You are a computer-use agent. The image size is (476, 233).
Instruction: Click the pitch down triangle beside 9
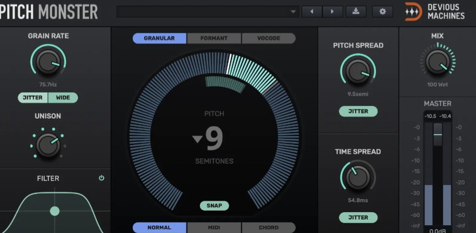197,139
